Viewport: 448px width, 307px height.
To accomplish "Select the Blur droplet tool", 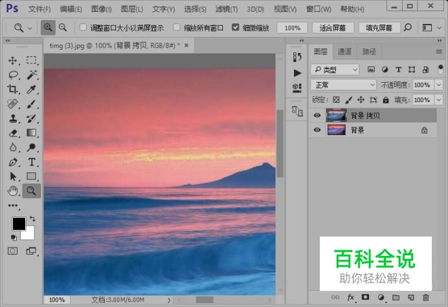I will (12, 147).
